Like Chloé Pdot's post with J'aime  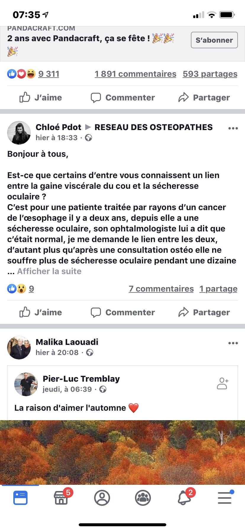tap(41, 312)
